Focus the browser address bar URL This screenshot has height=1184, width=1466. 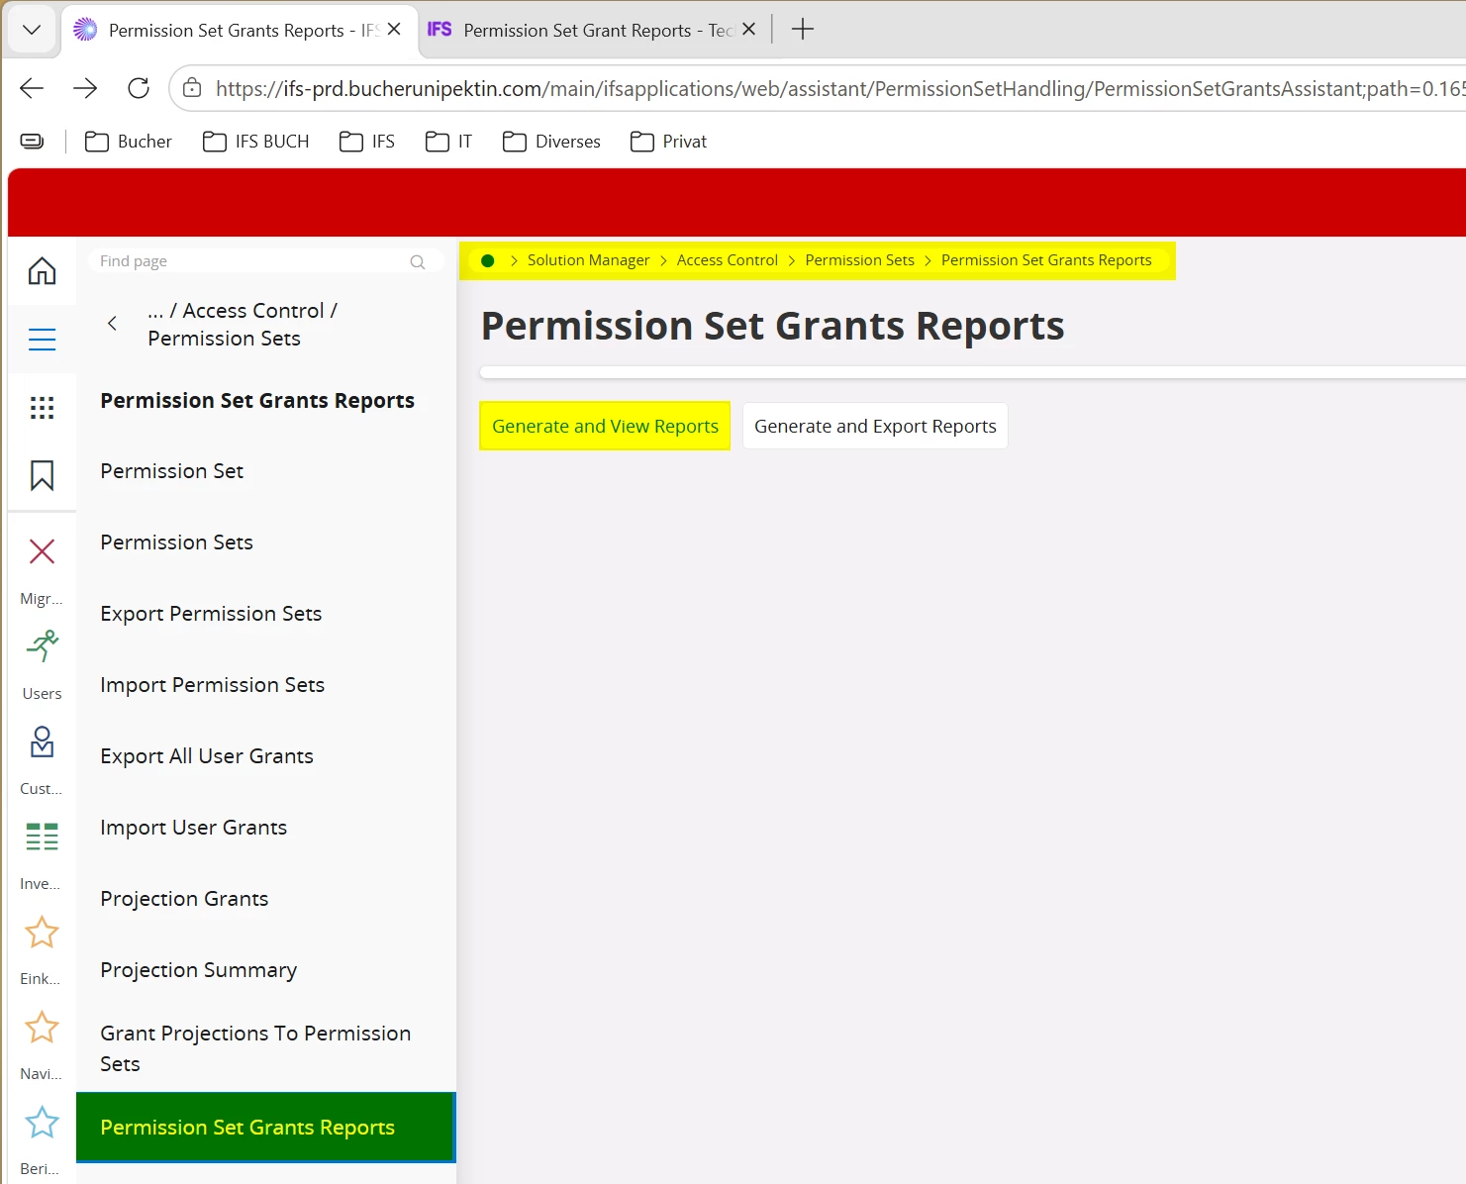point(839,88)
